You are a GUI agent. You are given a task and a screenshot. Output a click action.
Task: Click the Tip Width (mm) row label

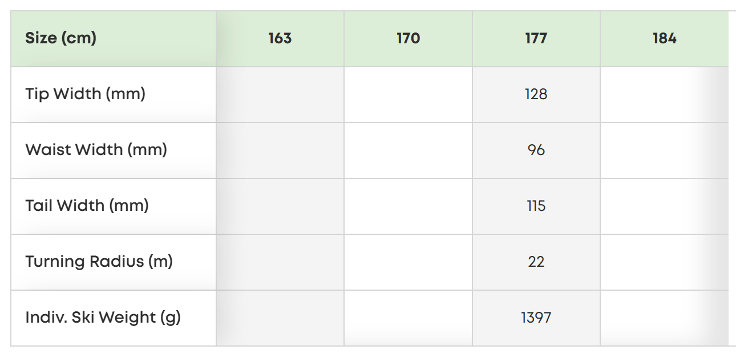pos(86,94)
